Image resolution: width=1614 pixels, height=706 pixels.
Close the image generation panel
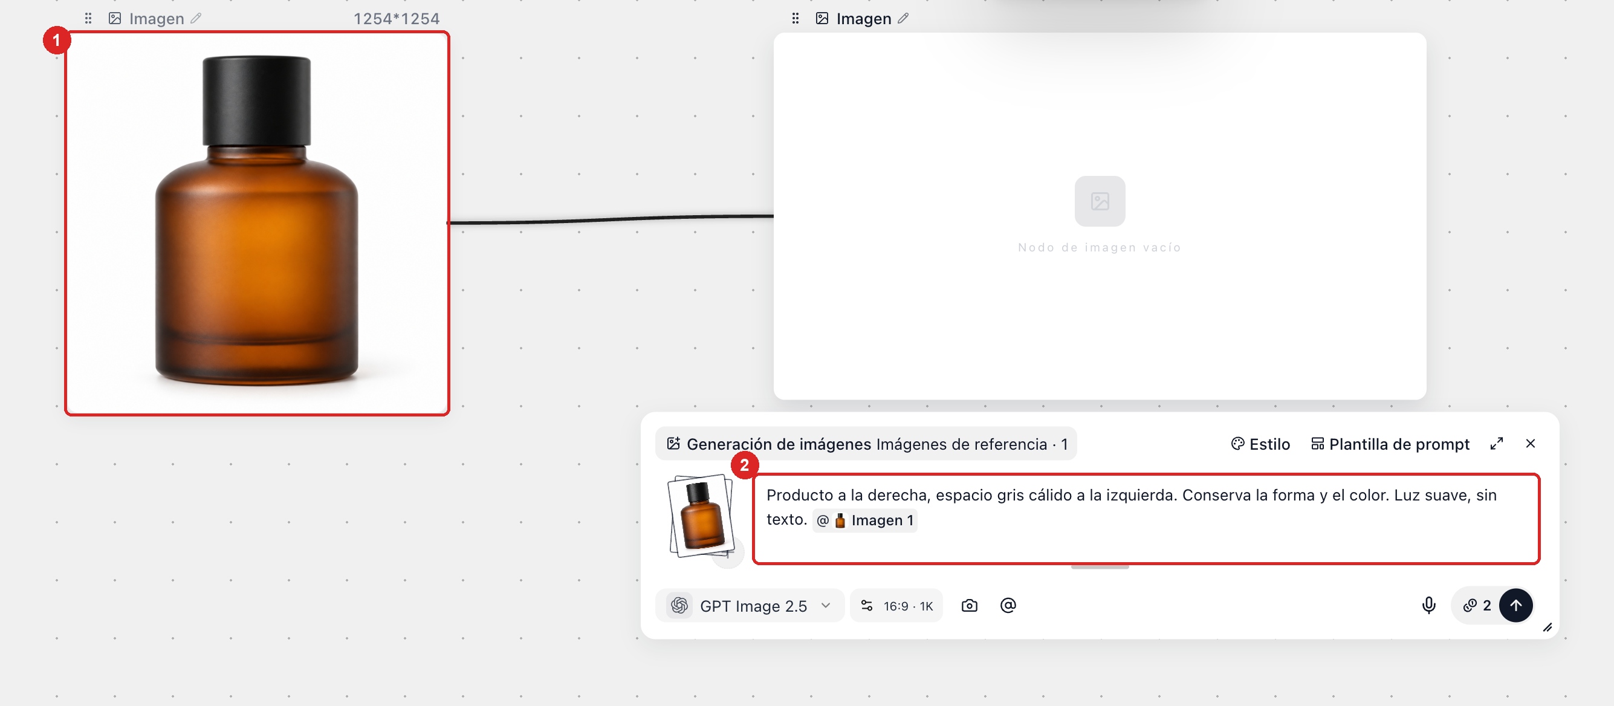coord(1530,444)
